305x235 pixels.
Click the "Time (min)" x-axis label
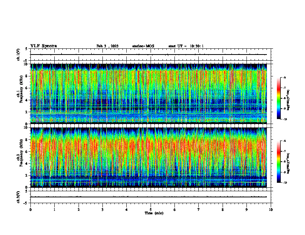(x=154, y=213)
